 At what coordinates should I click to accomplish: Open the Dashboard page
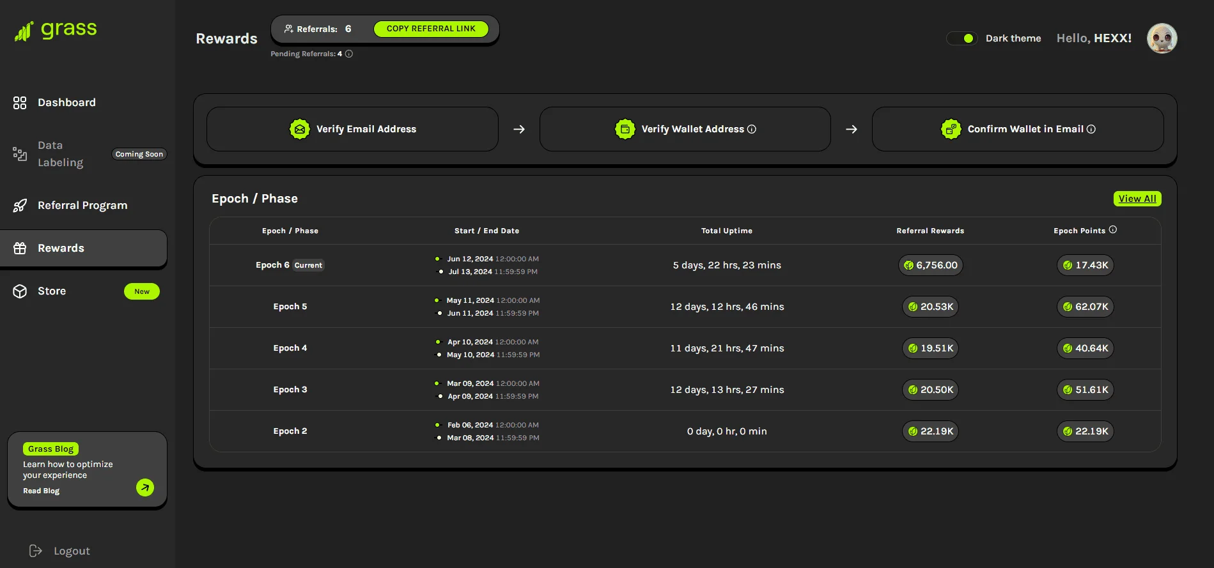[66, 103]
